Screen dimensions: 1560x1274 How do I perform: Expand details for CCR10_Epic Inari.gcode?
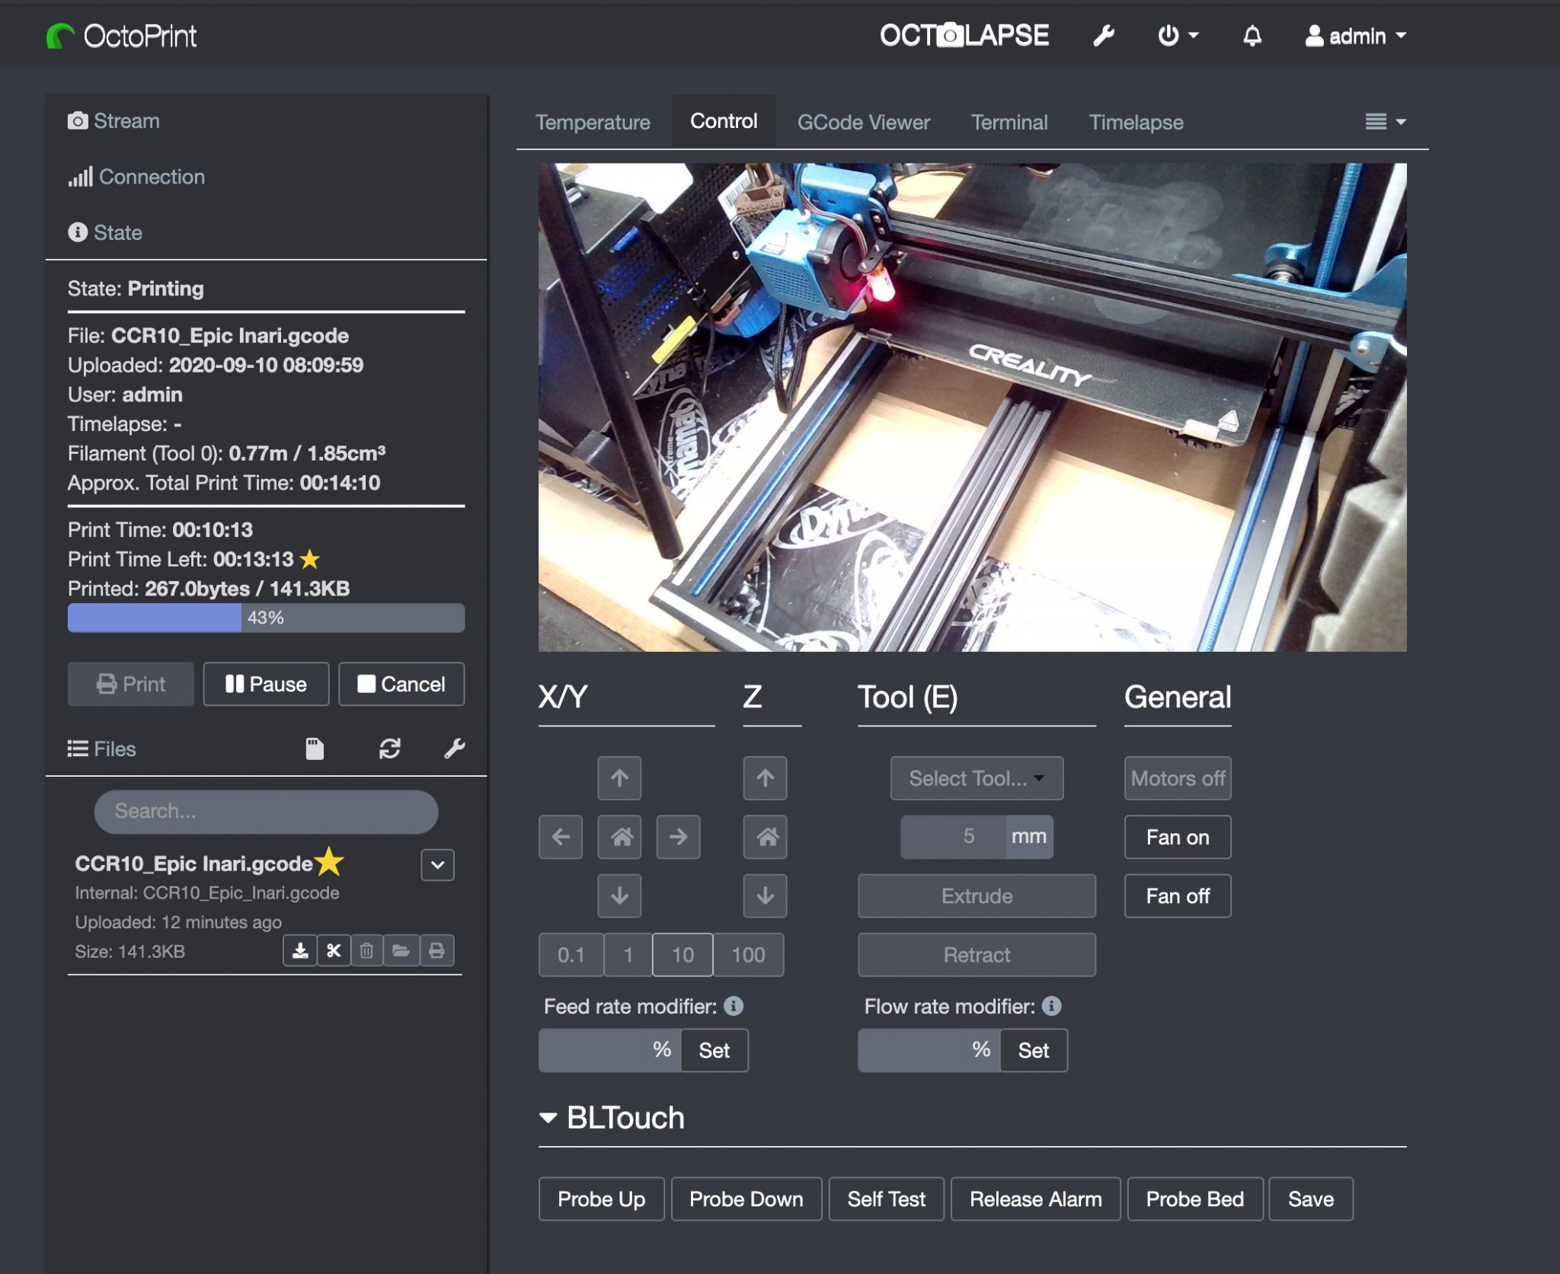coord(437,865)
